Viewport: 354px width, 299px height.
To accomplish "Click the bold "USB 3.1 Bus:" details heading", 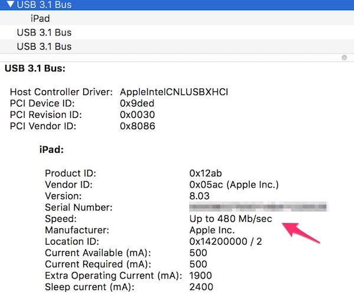I will [35, 68].
